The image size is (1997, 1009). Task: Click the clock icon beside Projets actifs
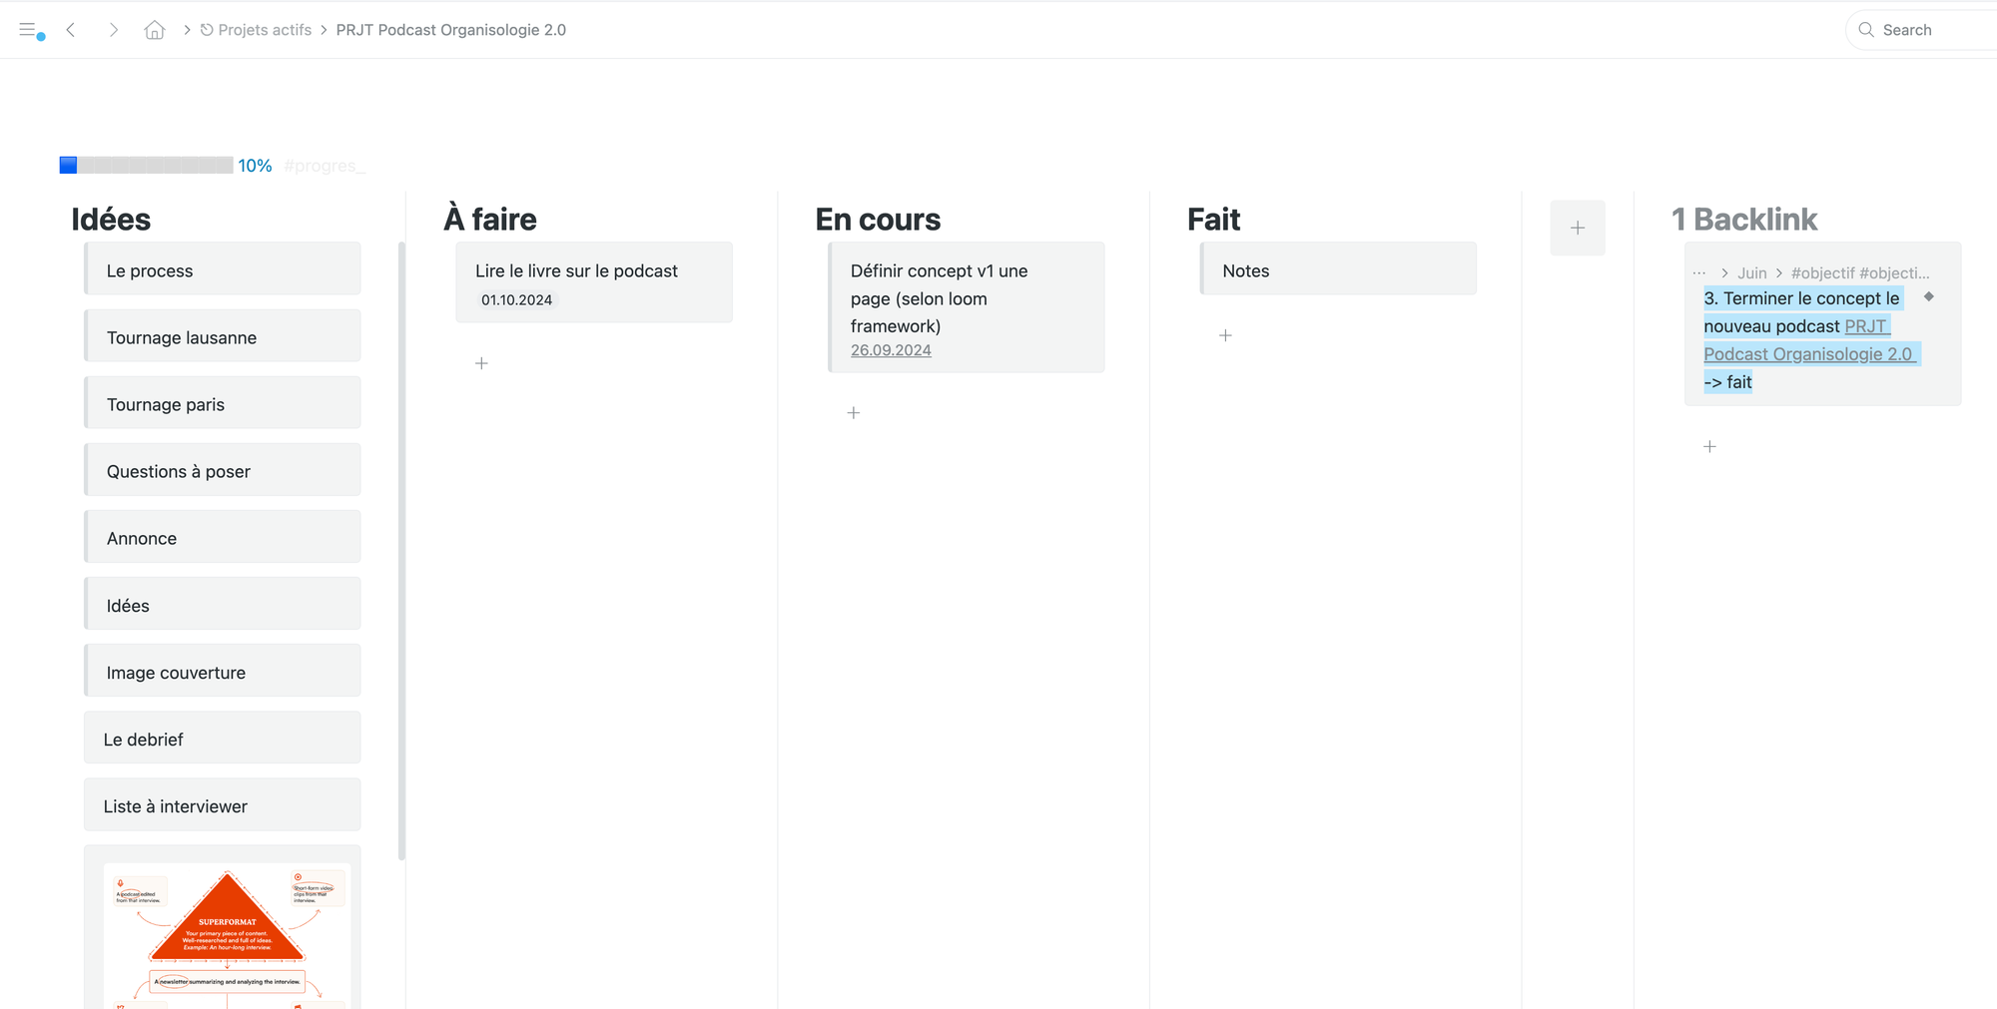point(206,29)
